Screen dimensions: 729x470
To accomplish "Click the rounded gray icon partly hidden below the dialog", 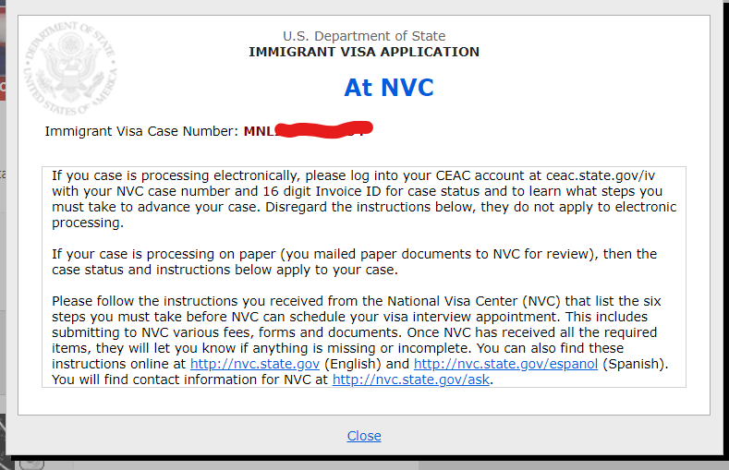I will [x=31, y=463].
